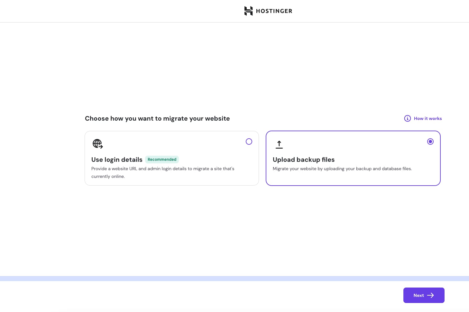Image resolution: width=469 pixels, height=312 pixels.
Task: Click the light blue progress bar
Action: point(234,279)
